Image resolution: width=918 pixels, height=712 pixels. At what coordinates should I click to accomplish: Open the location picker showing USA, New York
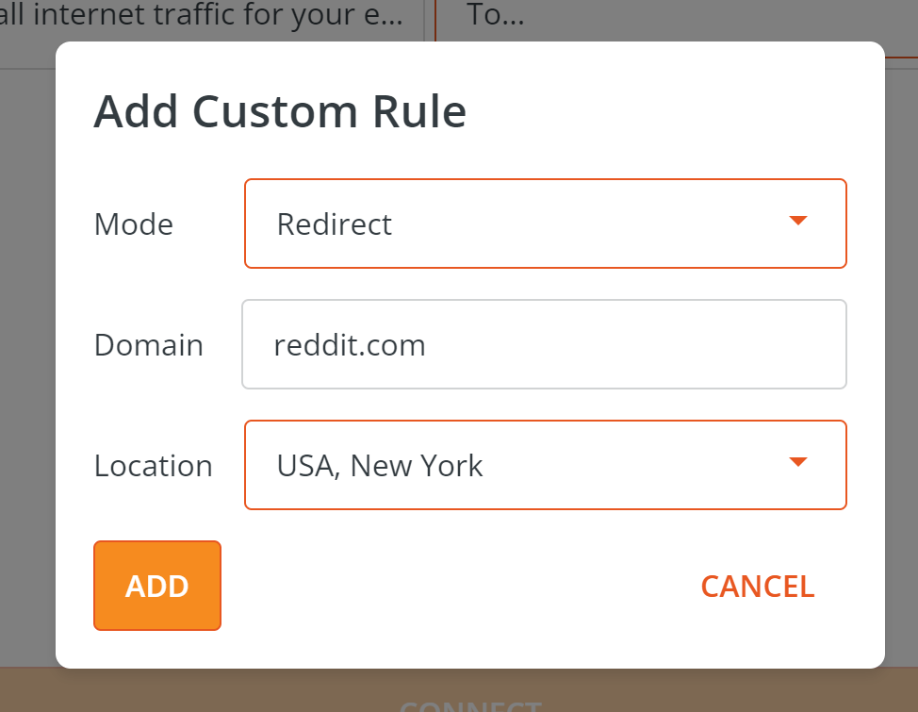[545, 464]
